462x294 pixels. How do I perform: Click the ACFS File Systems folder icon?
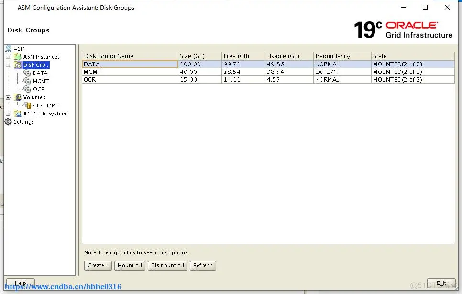[18, 114]
